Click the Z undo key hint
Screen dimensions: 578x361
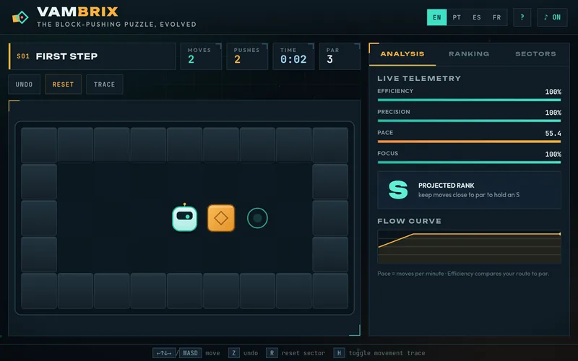pos(233,353)
